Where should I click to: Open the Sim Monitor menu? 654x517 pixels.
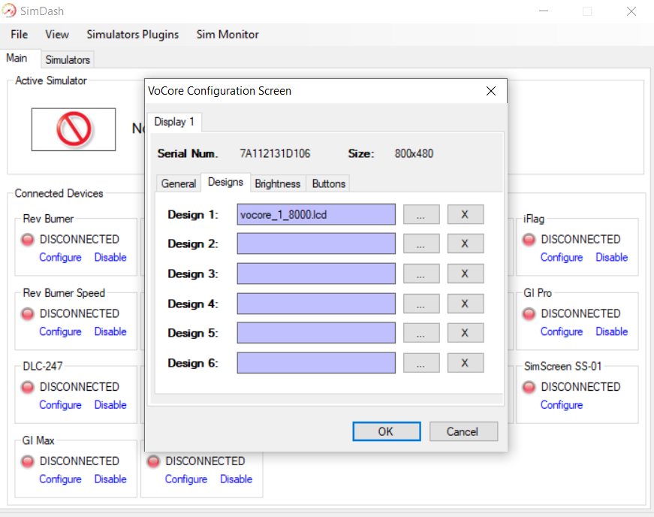(x=228, y=35)
